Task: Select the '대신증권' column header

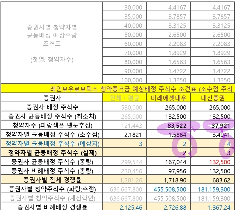Action: (x=213, y=98)
